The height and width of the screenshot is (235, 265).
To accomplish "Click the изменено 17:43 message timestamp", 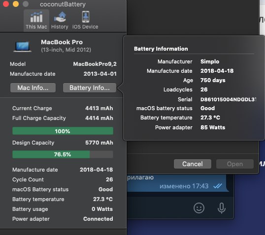I will pos(184,186).
